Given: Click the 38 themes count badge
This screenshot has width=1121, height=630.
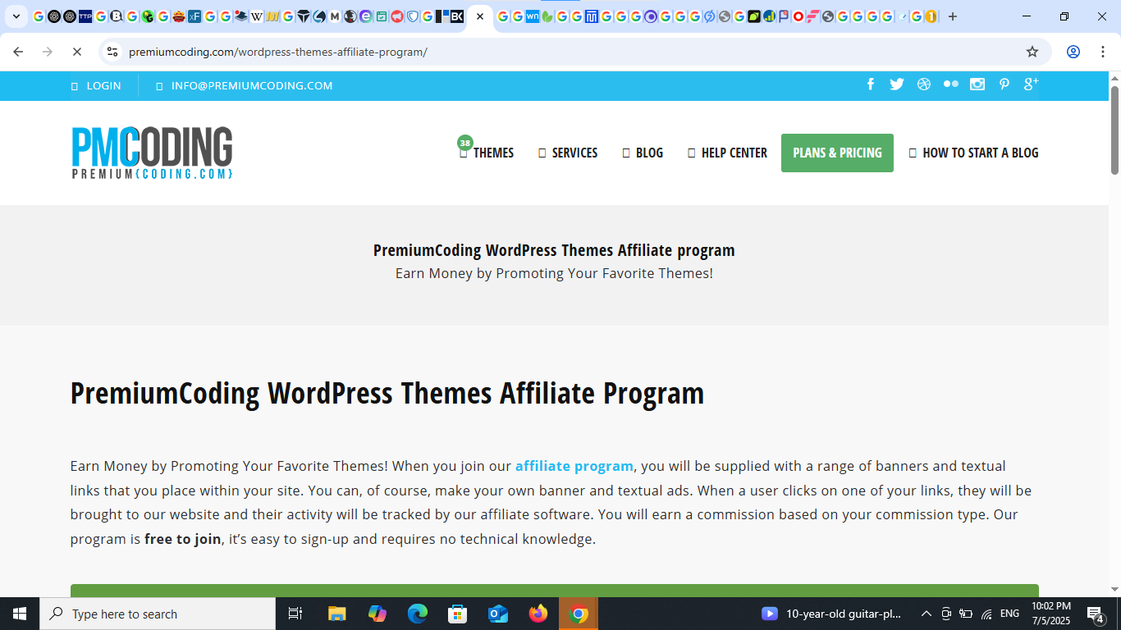Looking at the screenshot, I should (465, 143).
